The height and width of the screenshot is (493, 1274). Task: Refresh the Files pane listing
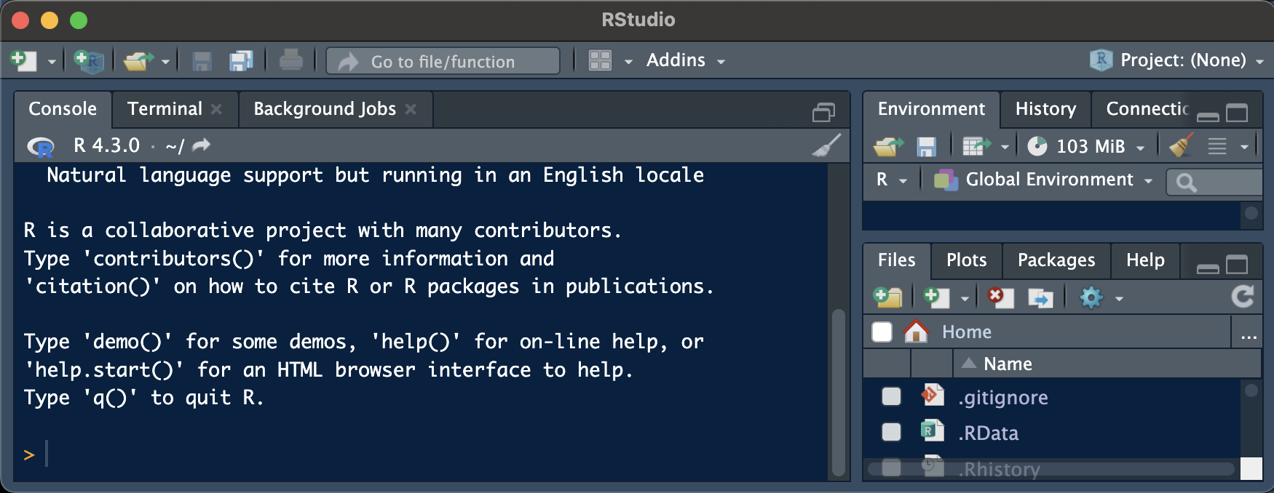pyautogui.click(x=1243, y=297)
